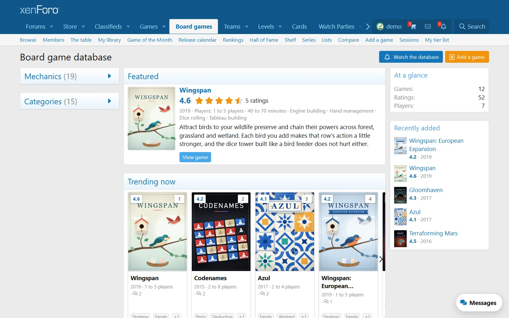Click the XenForo logo
509x318 pixels.
tap(39, 10)
